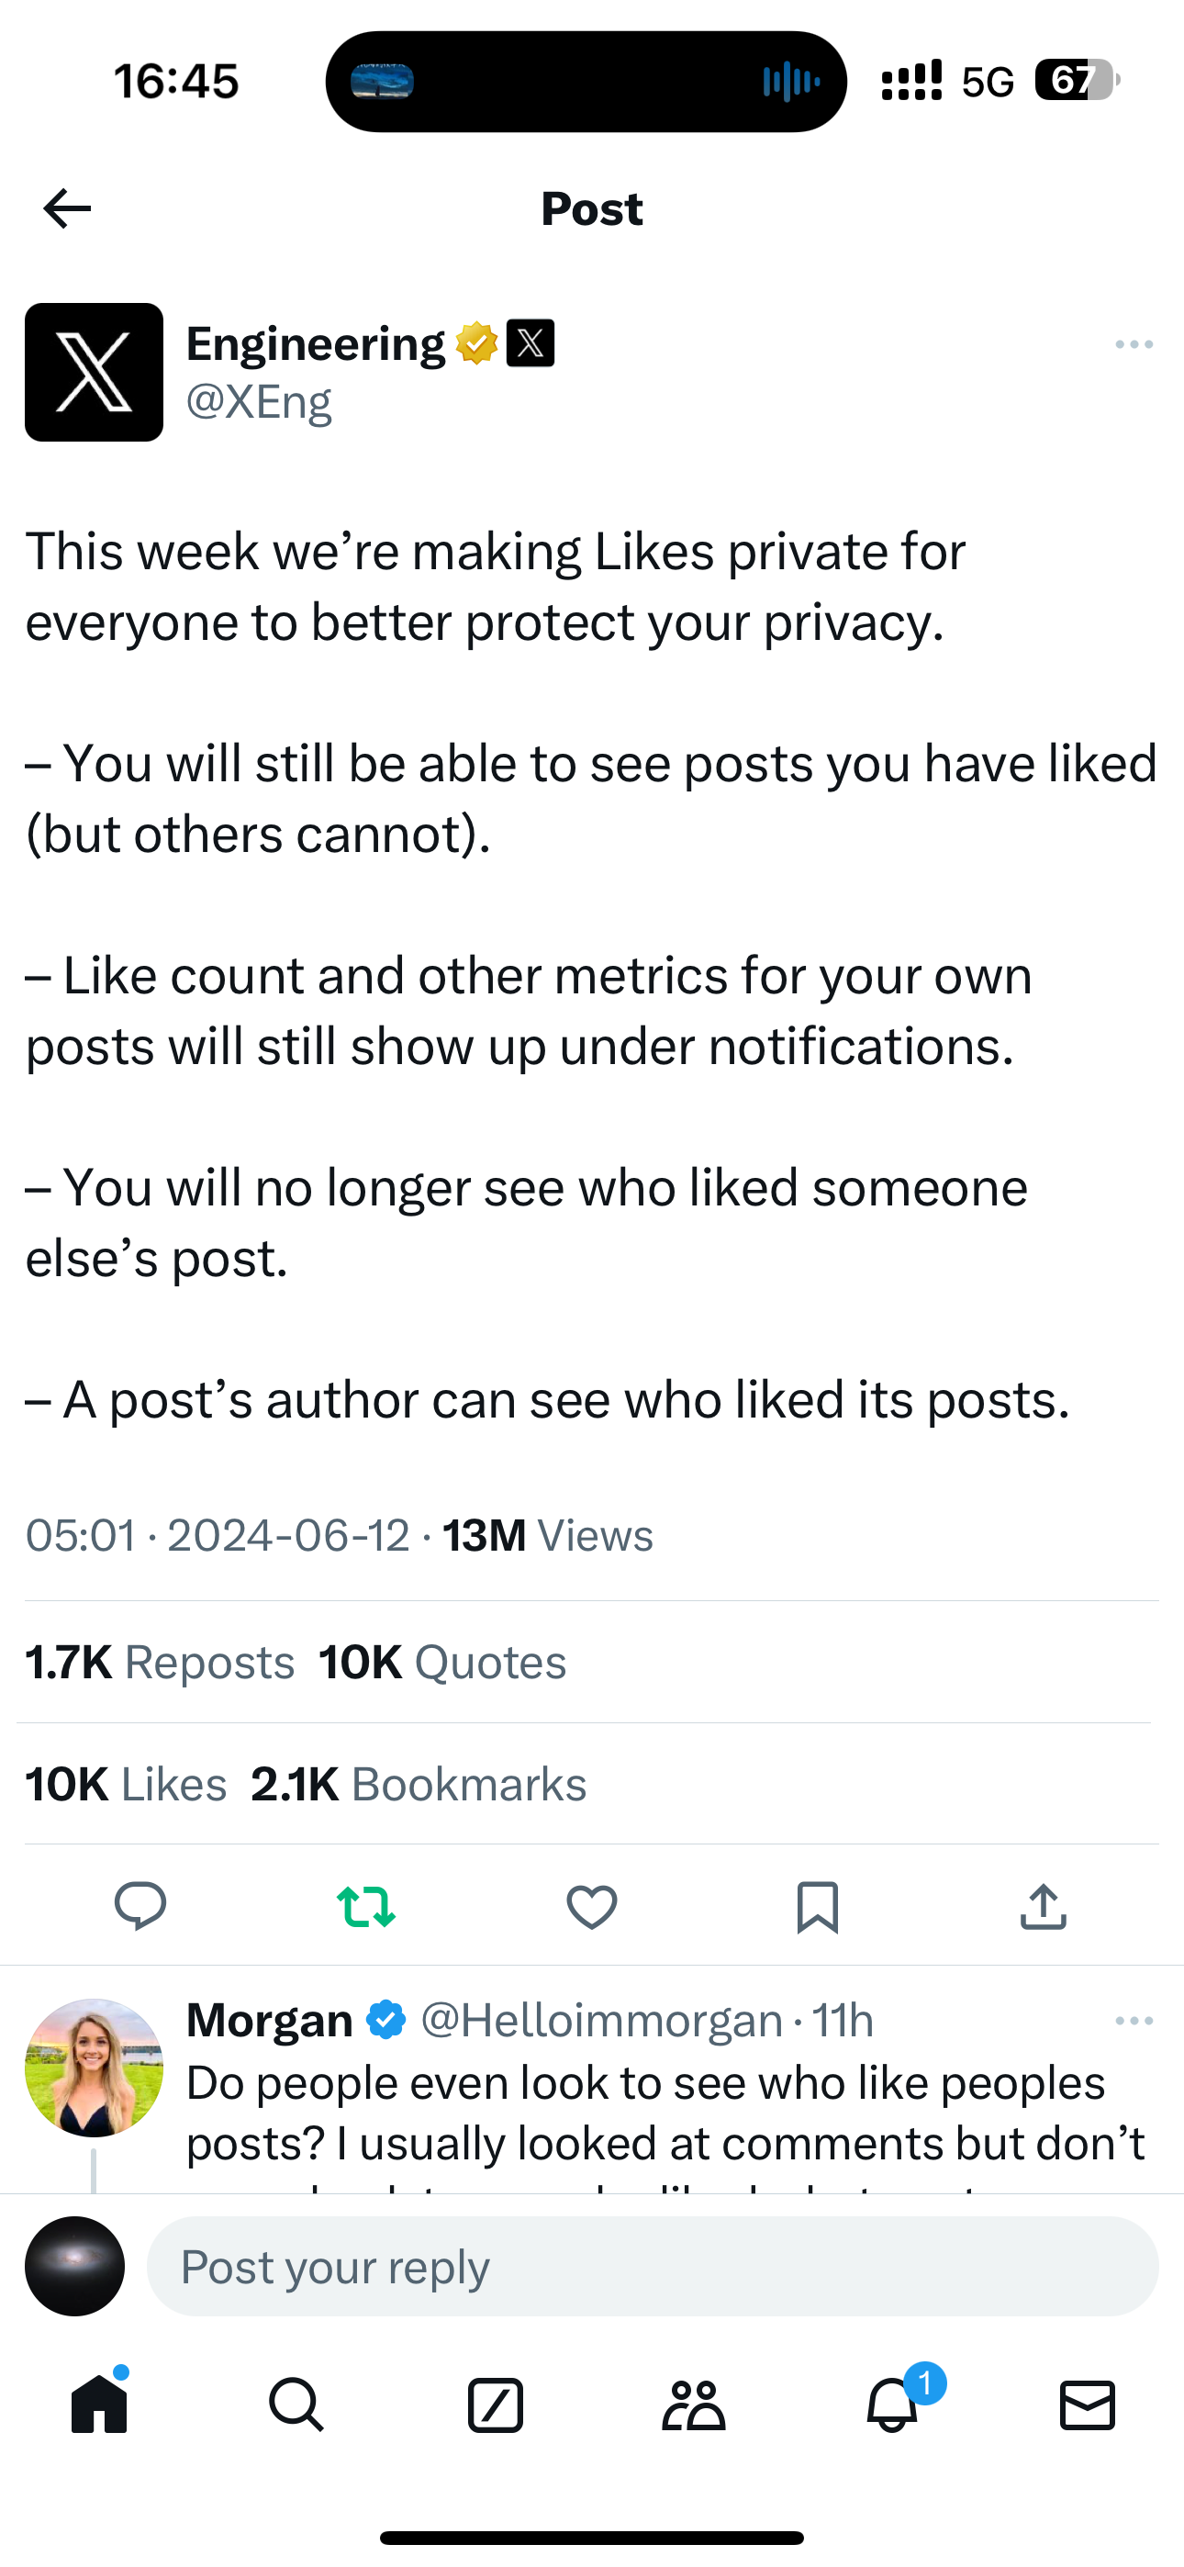The width and height of the screenshot is (1184, 2567).
Task: Open the more options menu on Engineering post
Action: 1134,345
